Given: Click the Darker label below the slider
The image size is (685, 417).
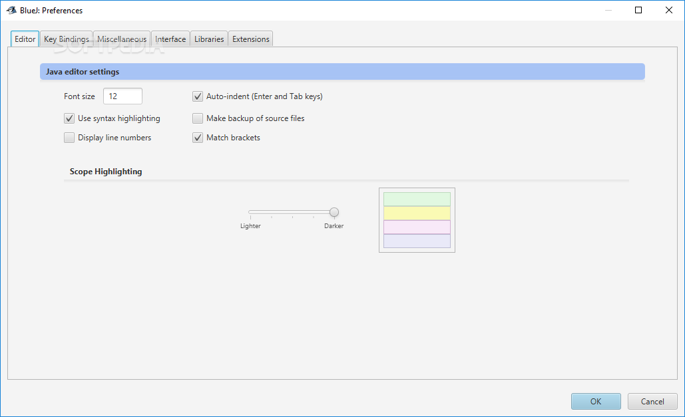Looking at the screenshot, I should 334,225.
